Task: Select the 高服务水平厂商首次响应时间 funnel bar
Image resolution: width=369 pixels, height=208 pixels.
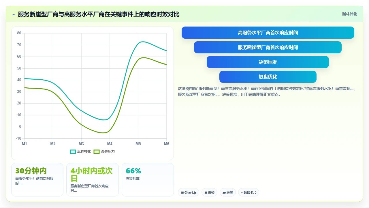Action: 268,33
